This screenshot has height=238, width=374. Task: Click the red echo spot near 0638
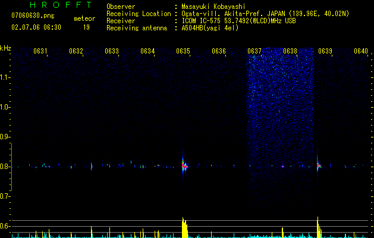(282, 167)
